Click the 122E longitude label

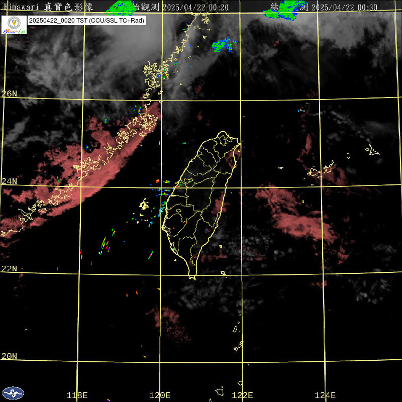tap(242, 395)
